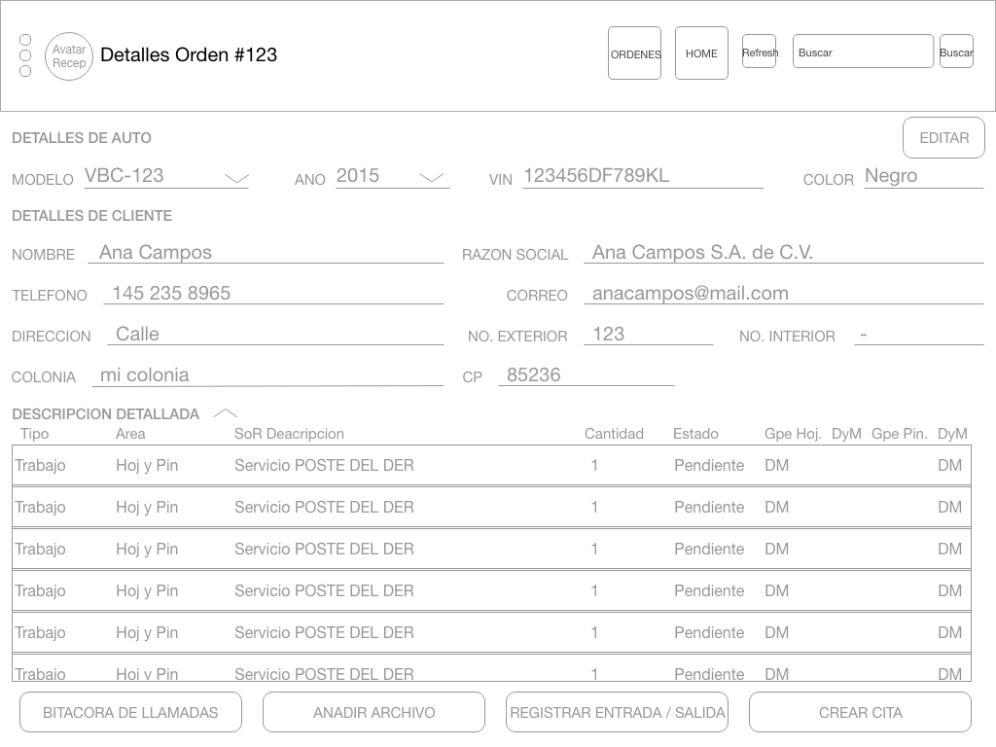The image size is (996, 747).
Task: Click EDITAR to edit car details
Action: click(x=943, y=138)
